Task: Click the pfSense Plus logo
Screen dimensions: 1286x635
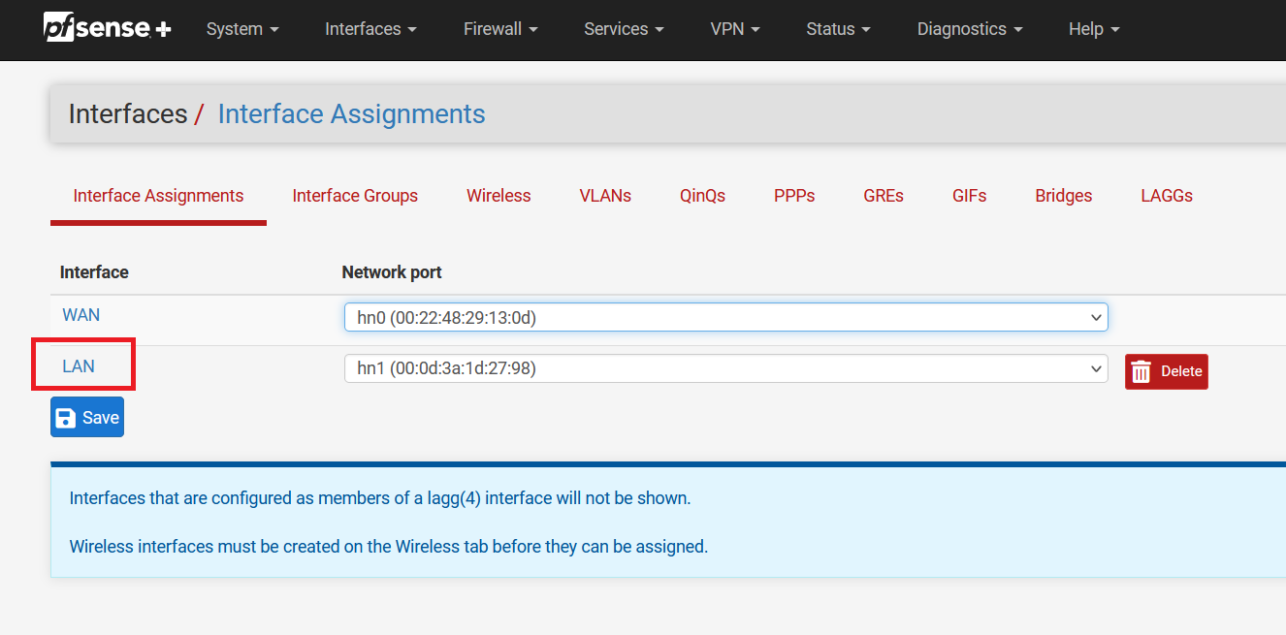Action: tap(107, 29)
